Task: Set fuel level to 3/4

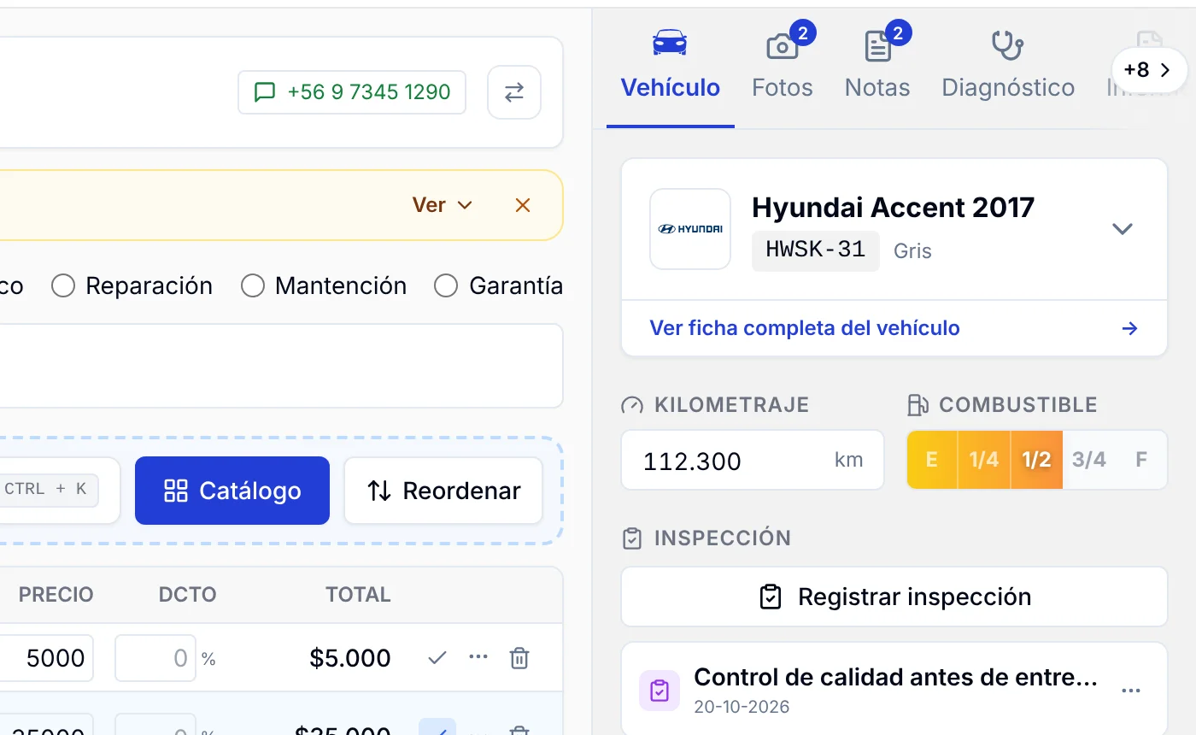Action: coord(1089,460)
